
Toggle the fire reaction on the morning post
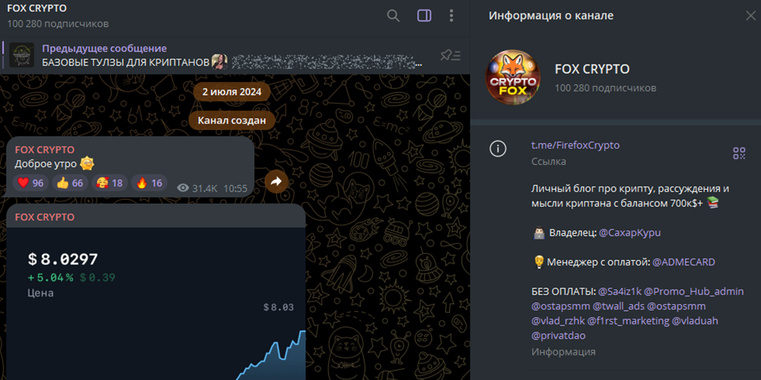coord(149,183)
